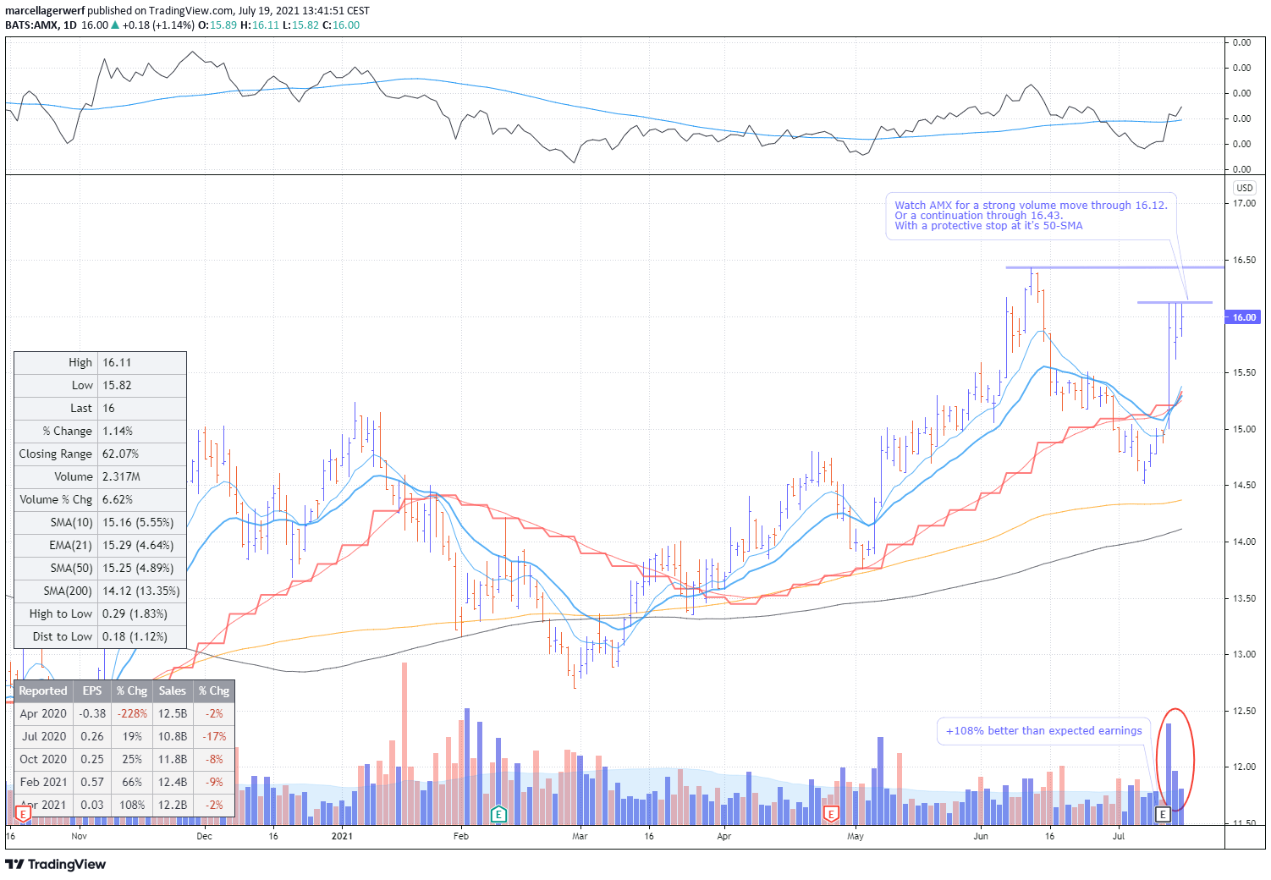Screen dimensions: 1271x880
Task: Click the BATS:AMX, 1D symbol title
Action: (x=41, y=25)
